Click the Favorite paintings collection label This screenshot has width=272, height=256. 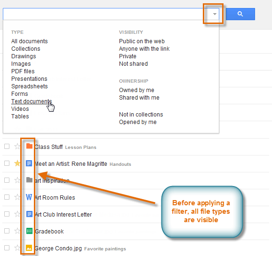click(105, 249)
